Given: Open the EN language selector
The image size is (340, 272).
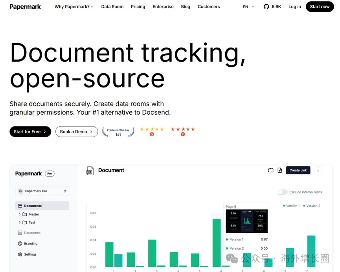Looking at the screenshot, I should click(x=248, y=7).
